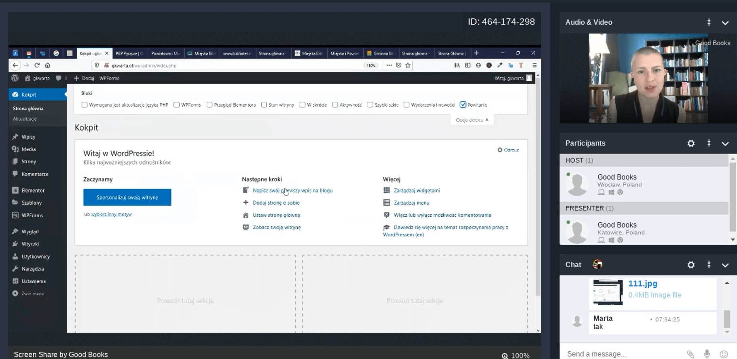Enable the Przegląd Elementora checkbox
737x359 pixels.
(209, 105)
